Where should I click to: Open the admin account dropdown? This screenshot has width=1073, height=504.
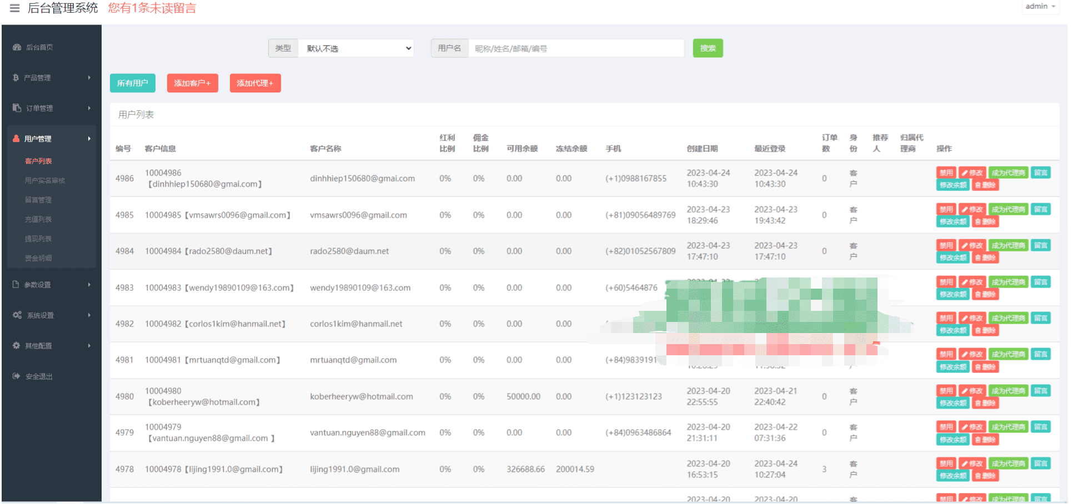(1040, 7)
